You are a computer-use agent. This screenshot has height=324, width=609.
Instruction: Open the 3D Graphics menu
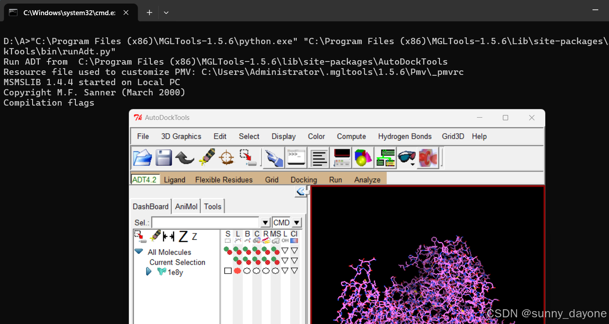[181, 136]
